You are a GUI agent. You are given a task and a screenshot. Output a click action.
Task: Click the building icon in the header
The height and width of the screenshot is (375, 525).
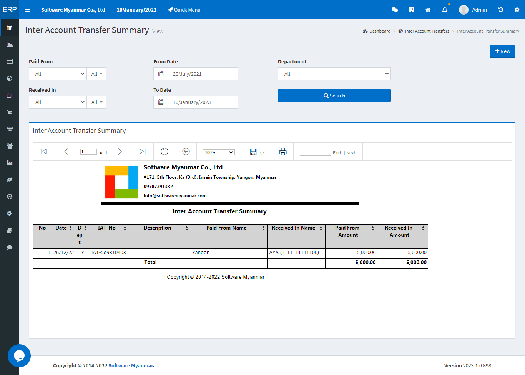(x=411, y=10)
